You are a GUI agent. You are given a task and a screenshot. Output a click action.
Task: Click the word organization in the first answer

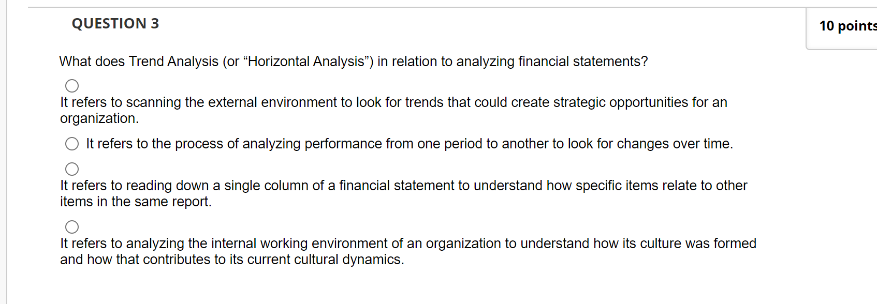coord(98,118)
